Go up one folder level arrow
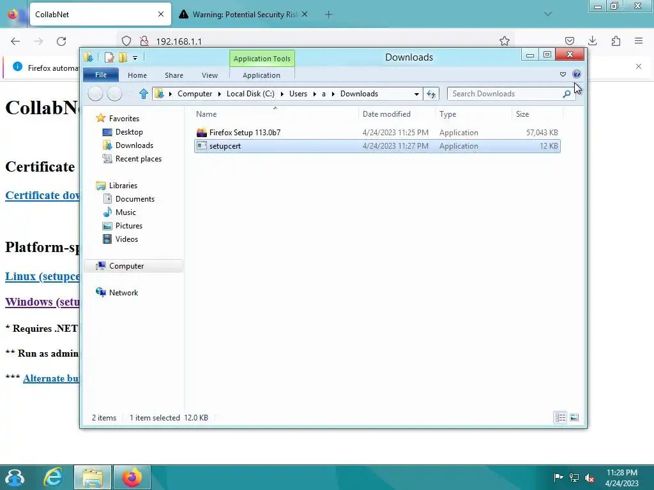This screenshot has height=490, width=654. click(x=144, y=94)
